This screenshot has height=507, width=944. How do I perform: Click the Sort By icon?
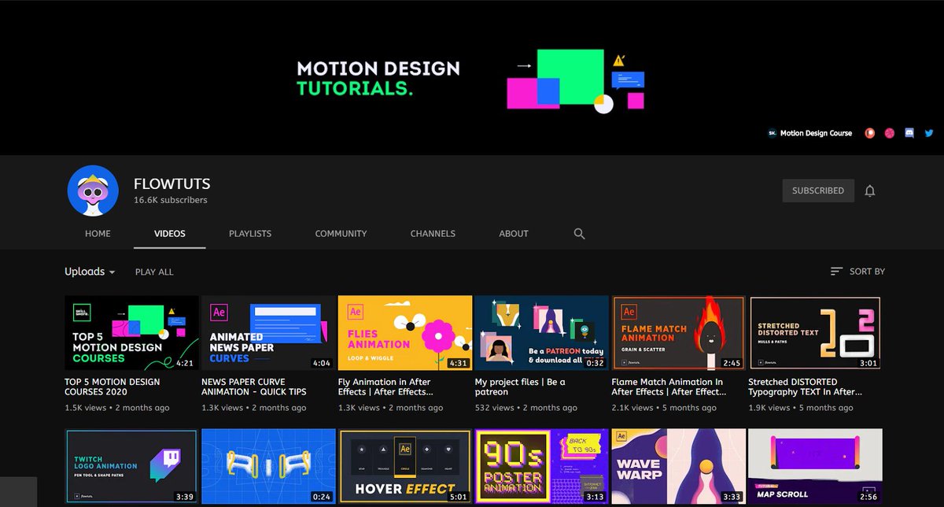(836, 271)
